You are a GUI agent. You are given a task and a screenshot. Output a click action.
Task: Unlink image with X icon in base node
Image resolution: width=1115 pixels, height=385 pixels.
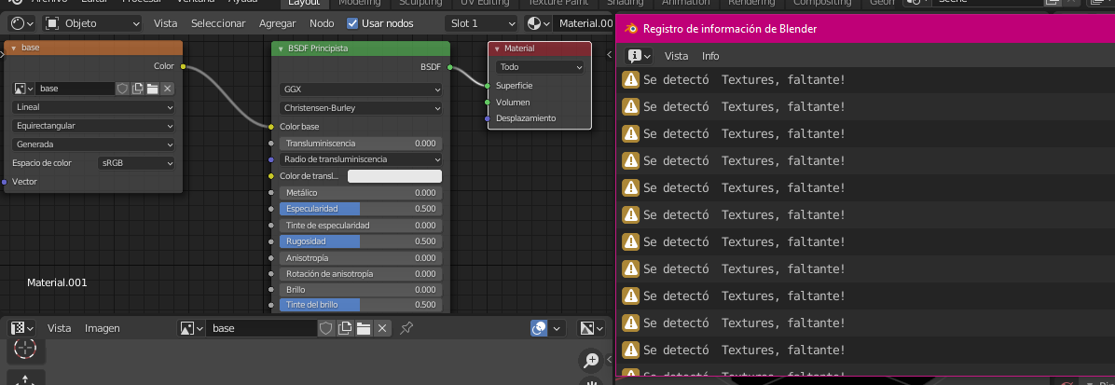click(x=168, y=89)
